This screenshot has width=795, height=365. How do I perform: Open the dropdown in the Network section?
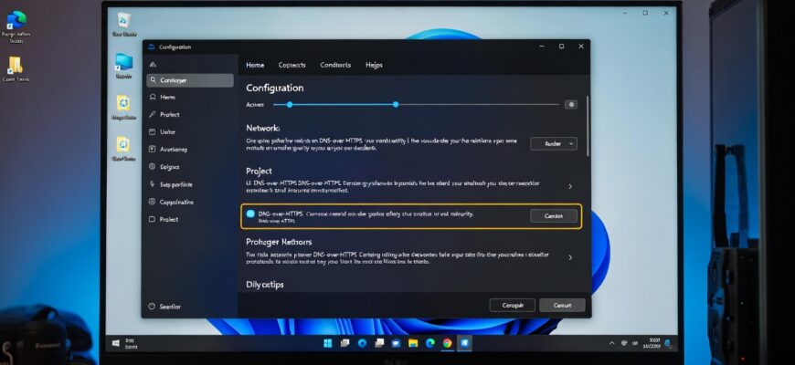(x=554, y=144)
